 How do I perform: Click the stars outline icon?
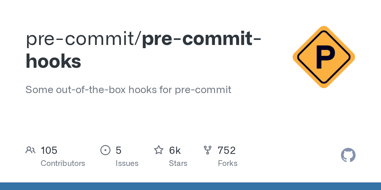point(159,150)
